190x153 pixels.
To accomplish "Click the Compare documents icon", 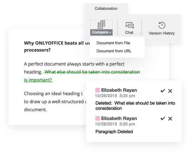I will [101, 24].
